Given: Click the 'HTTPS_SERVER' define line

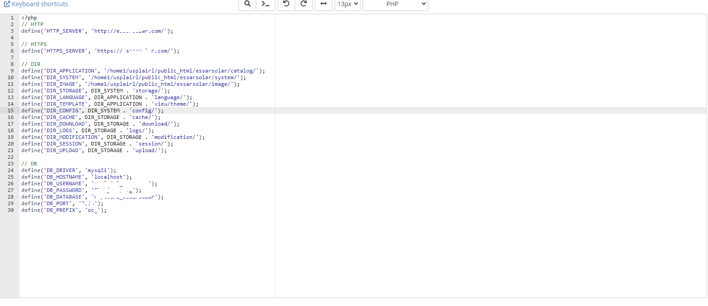Looking at the screenshot, I should coord(100,51).
